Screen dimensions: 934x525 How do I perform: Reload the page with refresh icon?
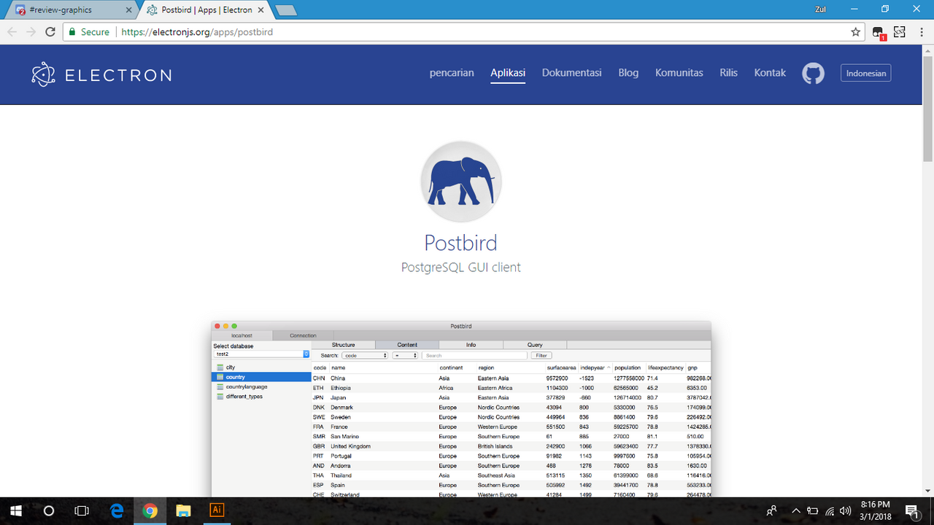click(x=50, y=32)
